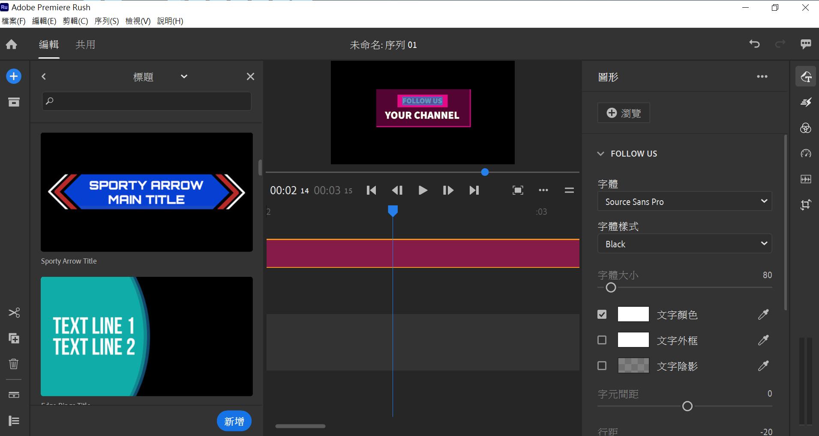This screenshot has width=819, height=436.
Task: Click the Undo arrow icon
Action: 754,44
